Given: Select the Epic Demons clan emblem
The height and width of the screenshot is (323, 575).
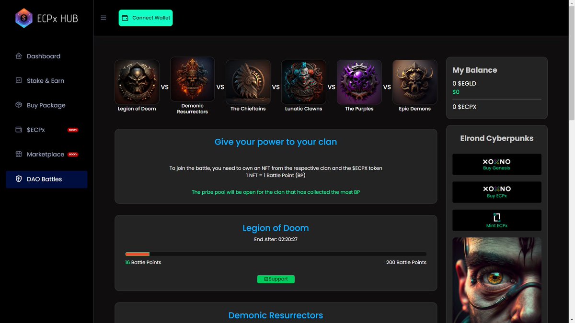Looking at the screenshot, I should click(x=415, y=82).
